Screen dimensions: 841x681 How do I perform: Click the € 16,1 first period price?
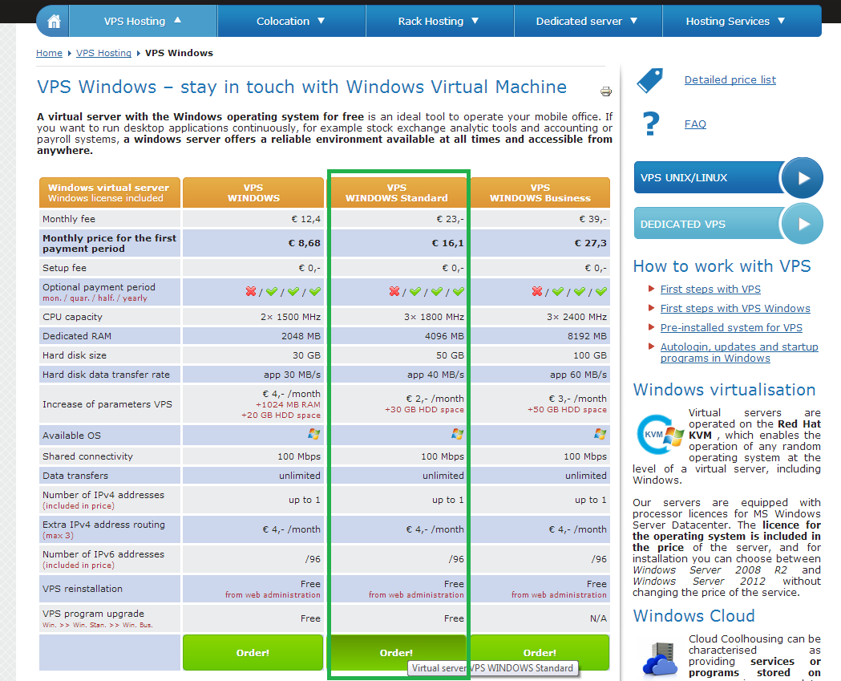(448, 243)
